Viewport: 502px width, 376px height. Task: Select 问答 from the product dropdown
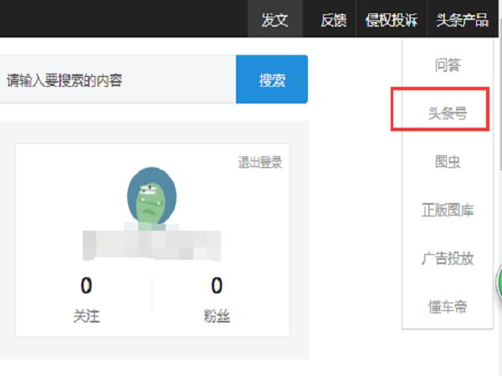[x=448, y=65]
